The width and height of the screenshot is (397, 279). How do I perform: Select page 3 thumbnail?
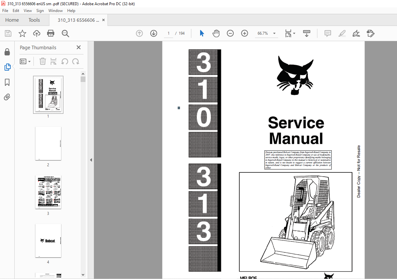pyautogui.click(x=48, y=192)
